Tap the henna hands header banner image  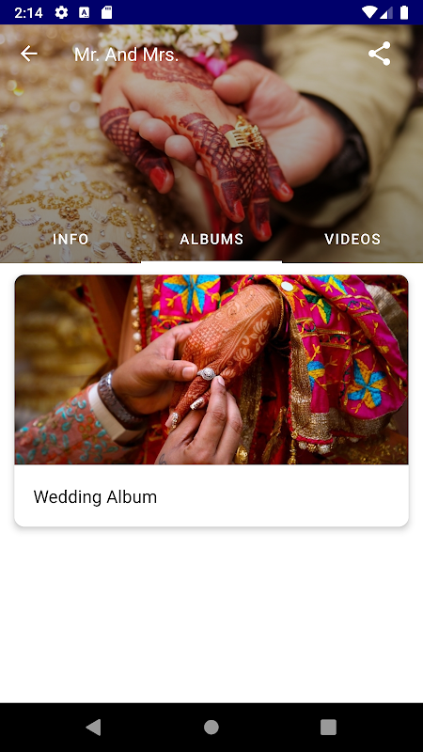[211, 144]
